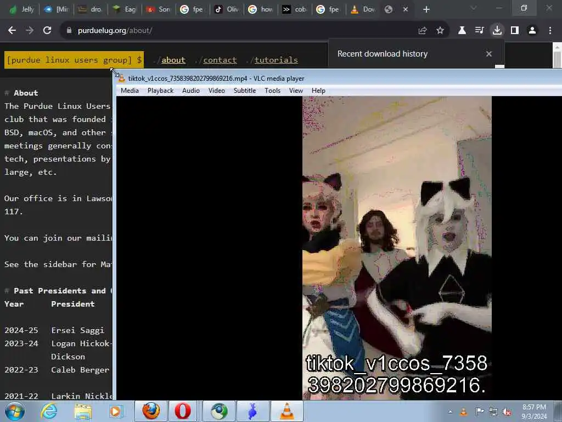
Task: Open Opera from the taskbar
Action: tap(183, 411)
